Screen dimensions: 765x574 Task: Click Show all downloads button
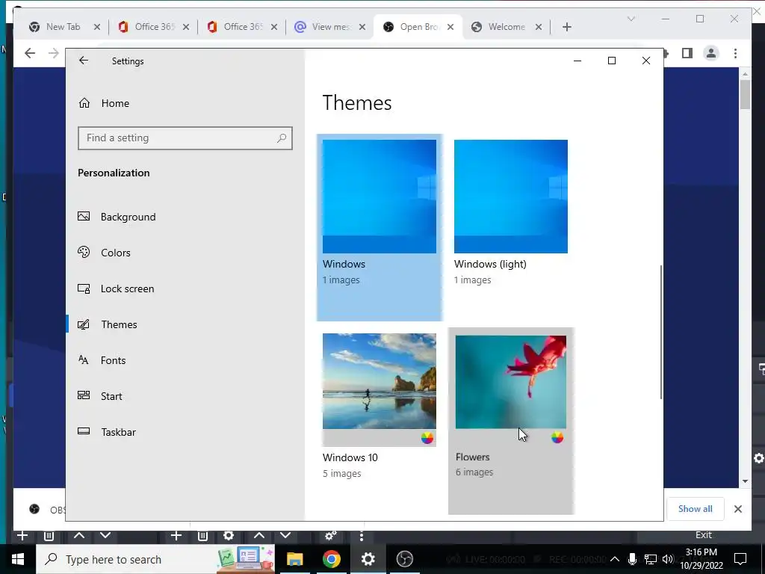[x=696, y=508]
